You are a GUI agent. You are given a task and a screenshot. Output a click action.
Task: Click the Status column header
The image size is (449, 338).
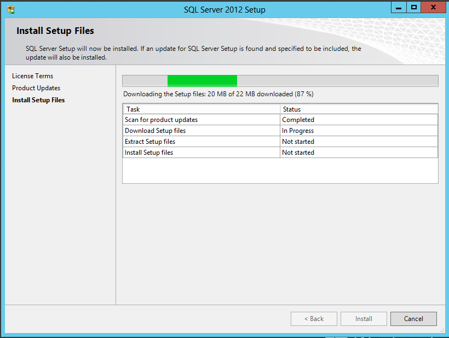click(x=359, y=109)
